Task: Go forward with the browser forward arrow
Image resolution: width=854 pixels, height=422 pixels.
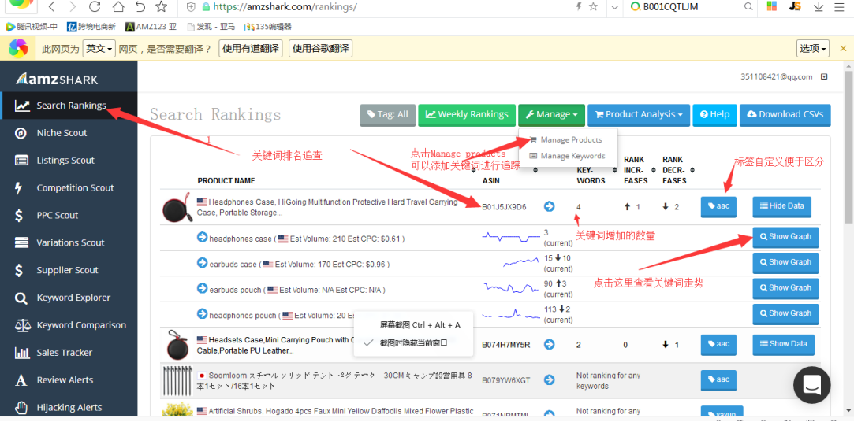Action: 73,6
